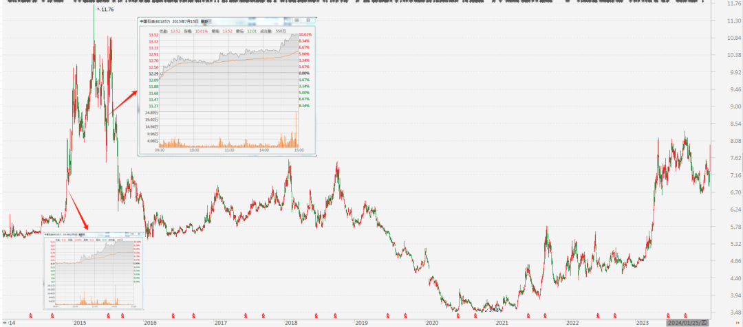This screenshot has width=743, height=327.
Task: Click the 6.24 value on the price axis
Action: 735,210
